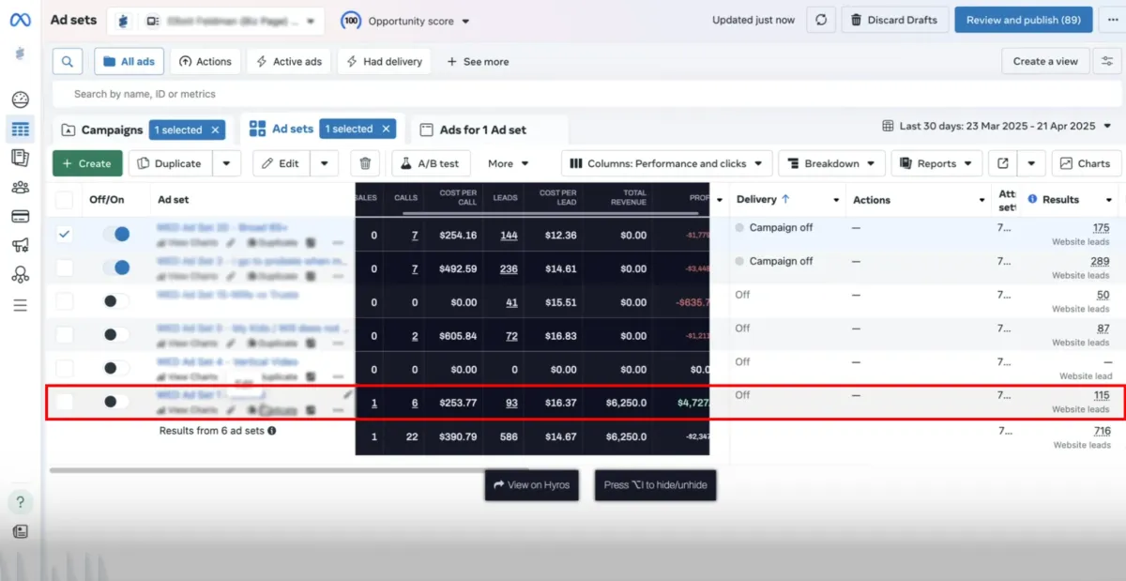
Task: Open the Reports dropdown
Action: point(936,163)
